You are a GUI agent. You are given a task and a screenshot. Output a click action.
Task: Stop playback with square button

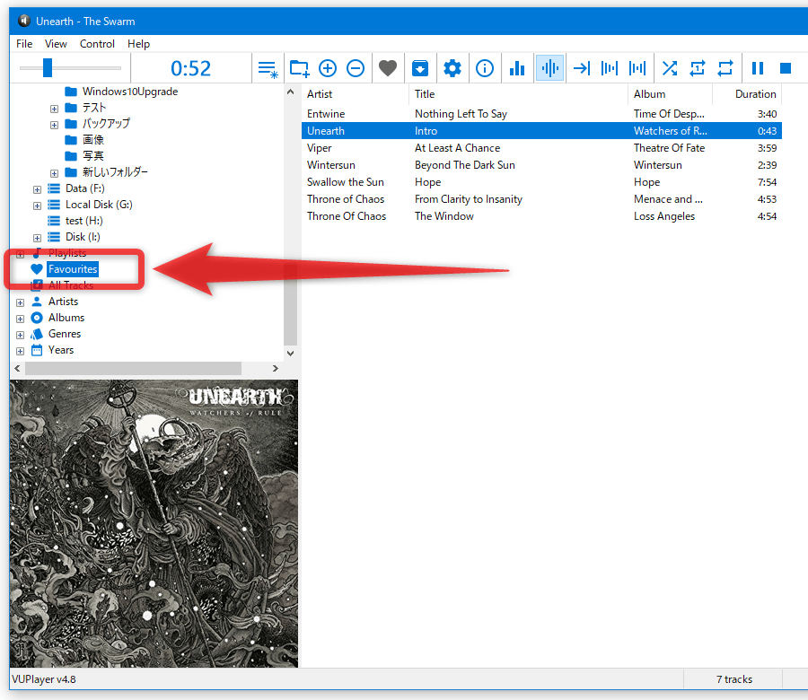[786, 68]
